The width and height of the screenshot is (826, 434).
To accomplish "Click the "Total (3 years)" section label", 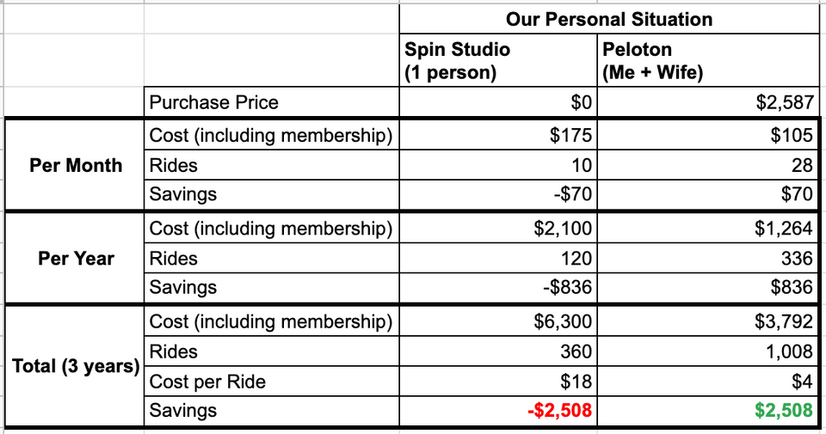I will [76, 366].
